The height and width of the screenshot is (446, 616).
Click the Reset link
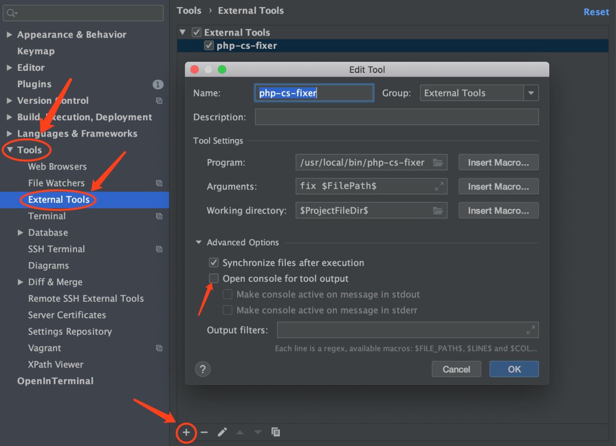point(596,12)
